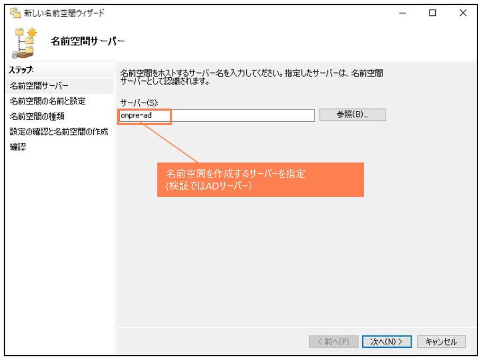Focus the サーバー(S) input field
Screen dimensions: 483x360
pos(217,115)
